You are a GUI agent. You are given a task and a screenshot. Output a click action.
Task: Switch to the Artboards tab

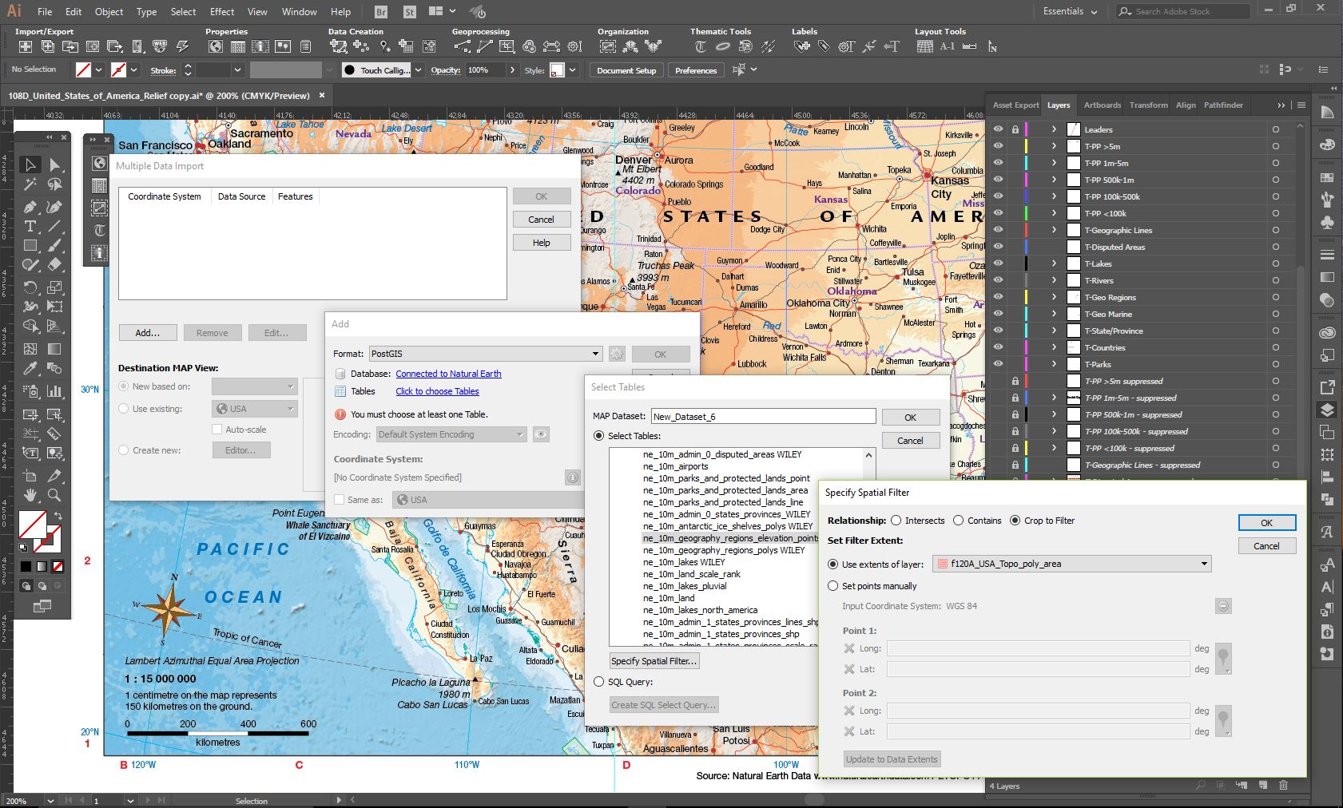tap(1102, 105)
